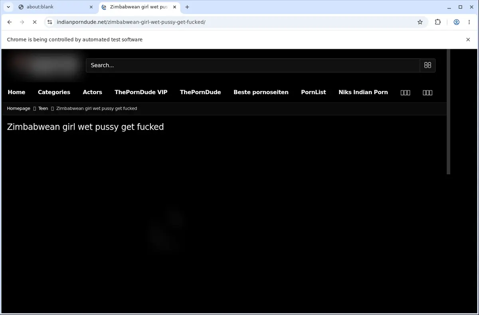
Task: Open the Teen breadcrumb link
Action: [43, 108]
